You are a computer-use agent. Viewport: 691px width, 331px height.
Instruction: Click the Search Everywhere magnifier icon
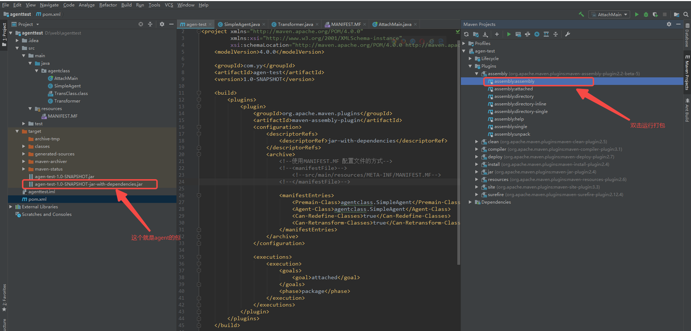click(x=686, y=15)
